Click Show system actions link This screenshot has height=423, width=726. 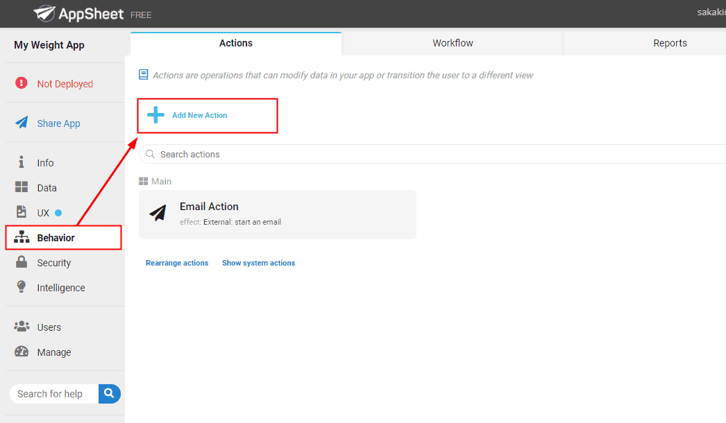[258, 263]
